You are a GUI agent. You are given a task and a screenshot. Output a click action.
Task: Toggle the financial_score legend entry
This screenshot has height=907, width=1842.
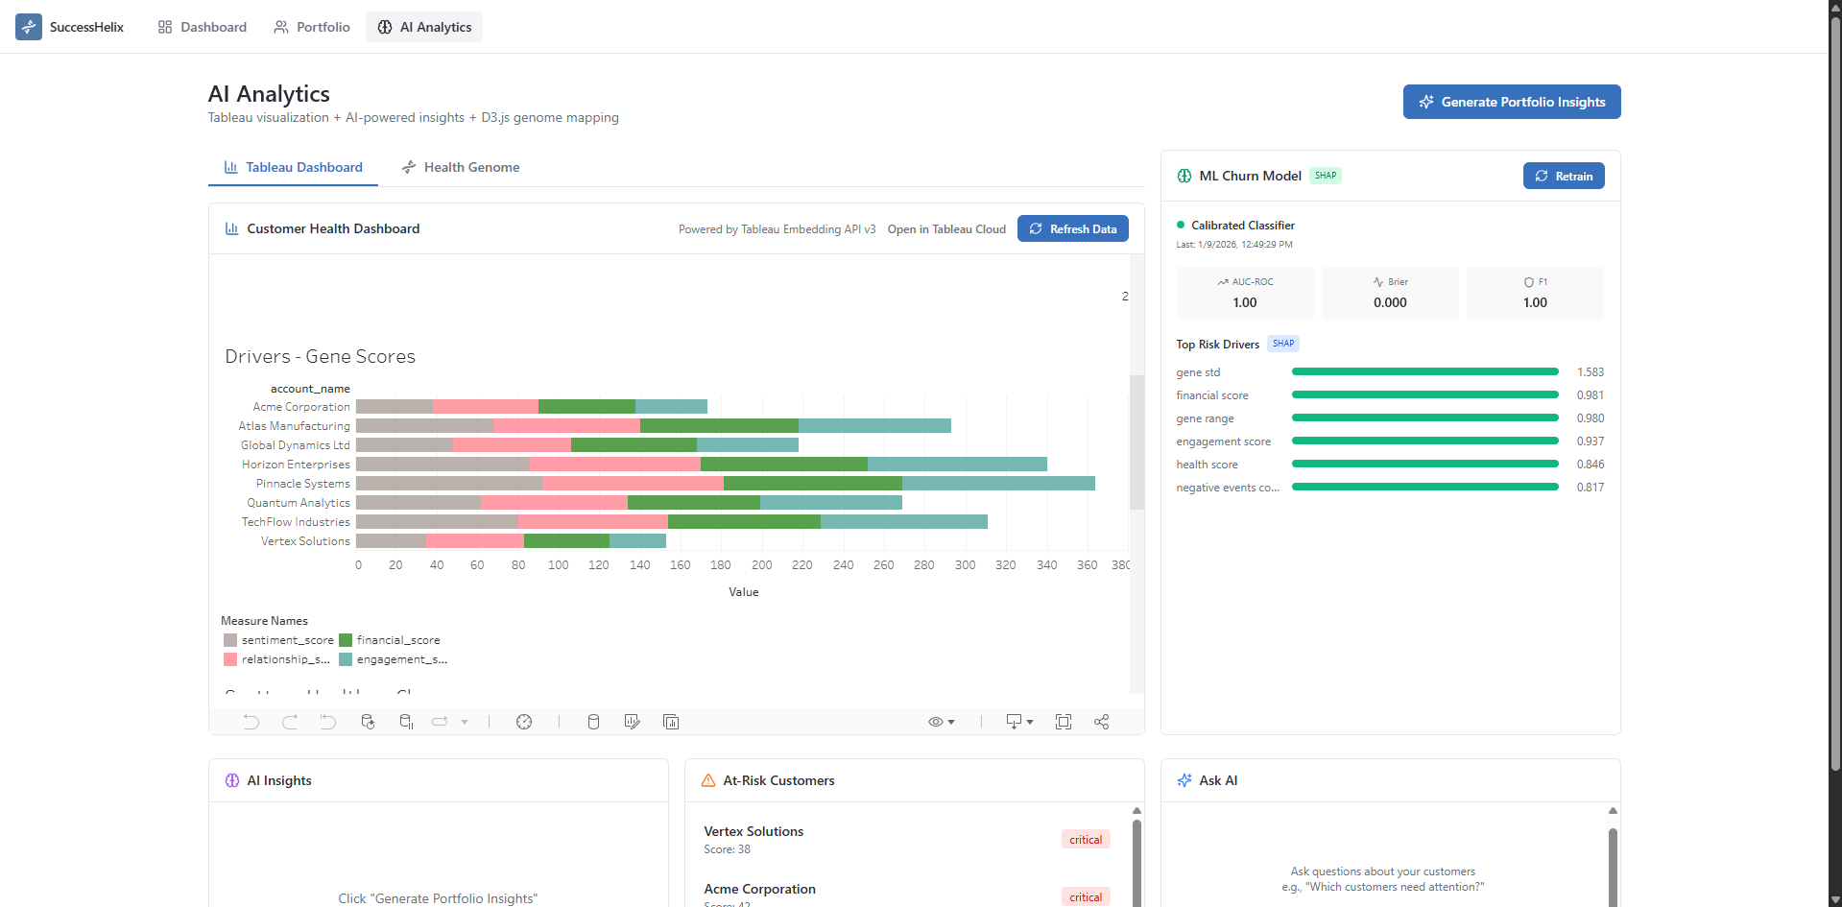(x=390, y=640)
